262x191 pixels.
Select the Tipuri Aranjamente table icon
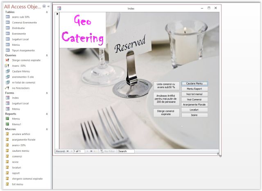(8, 50)
